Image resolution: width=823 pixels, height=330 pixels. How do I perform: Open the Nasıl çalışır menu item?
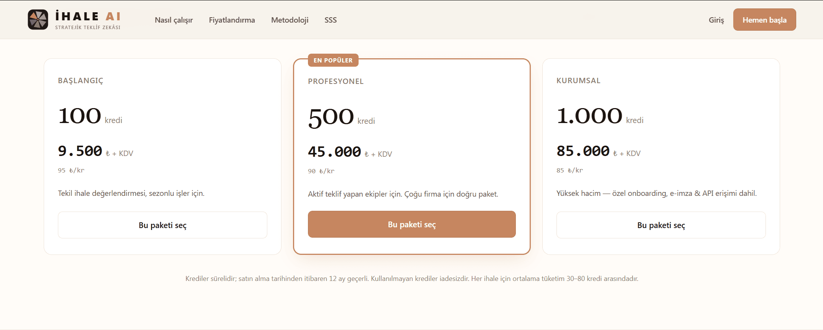coord(174,20)
